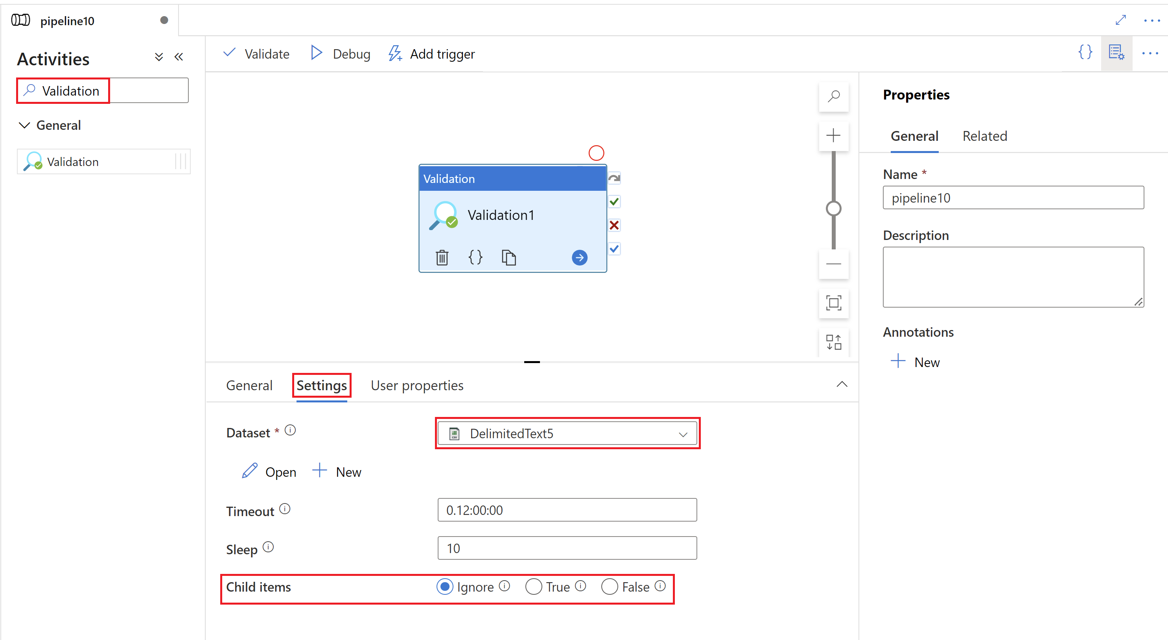Click the Add trigger button
The image size is (1168, 640).
tap(432, 53)
